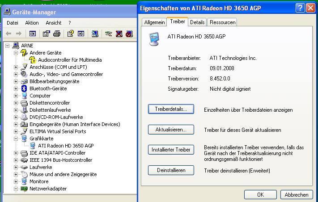Open the ? help menu
Screen dimensions: 318x202
point(70,23)
